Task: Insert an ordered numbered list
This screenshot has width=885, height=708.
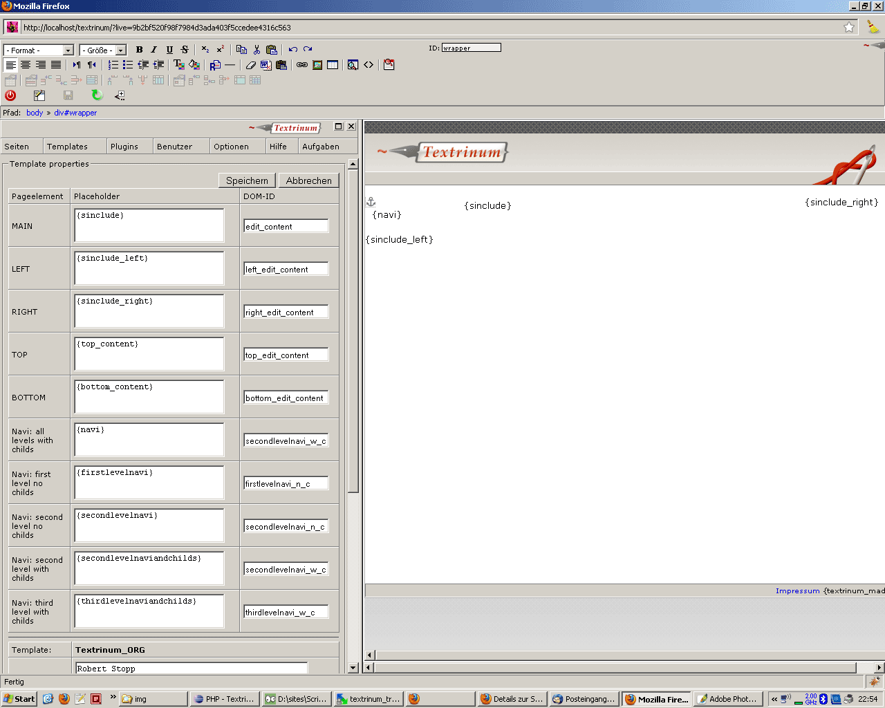Action: tap(113, 65)
